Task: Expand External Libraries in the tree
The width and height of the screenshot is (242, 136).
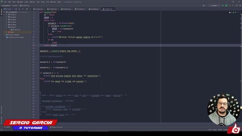Action: (x=5, y=35)
